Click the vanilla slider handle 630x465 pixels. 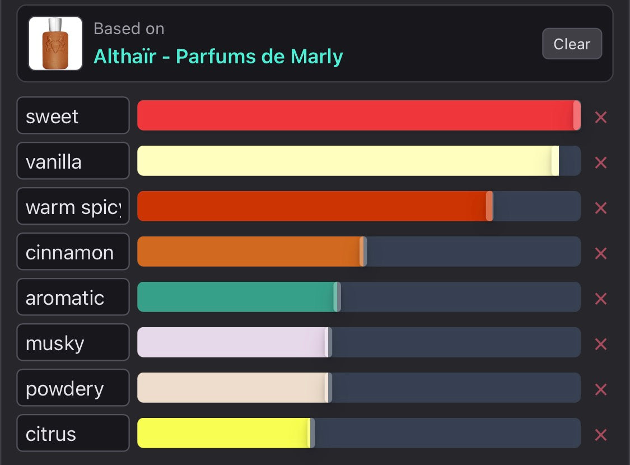(x=556, y=161)
